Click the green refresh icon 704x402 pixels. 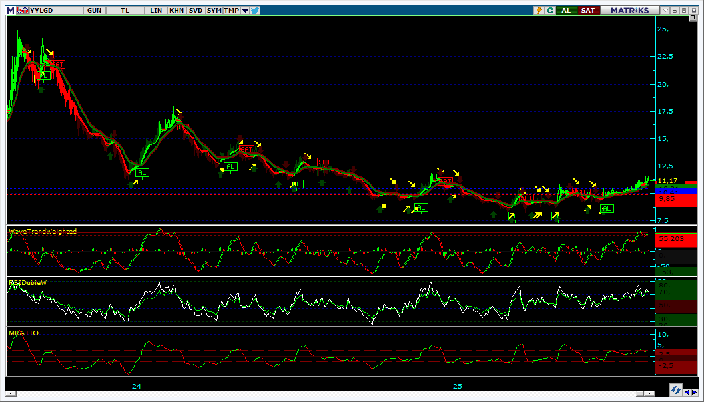pos(550,11)
